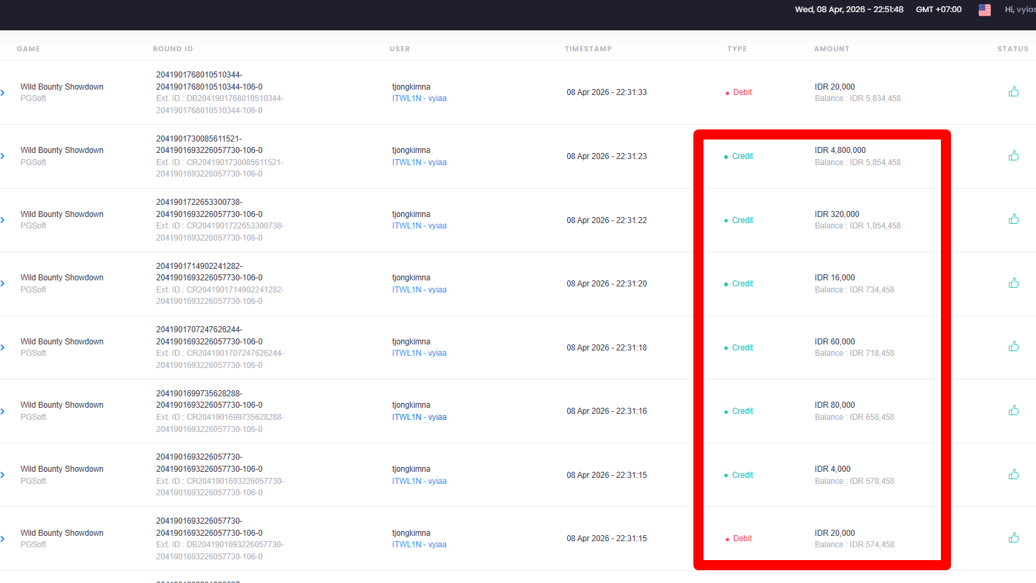Select balance IDR 5,834,458
The image size is (1036, 583).
click(x=875, y=98)
